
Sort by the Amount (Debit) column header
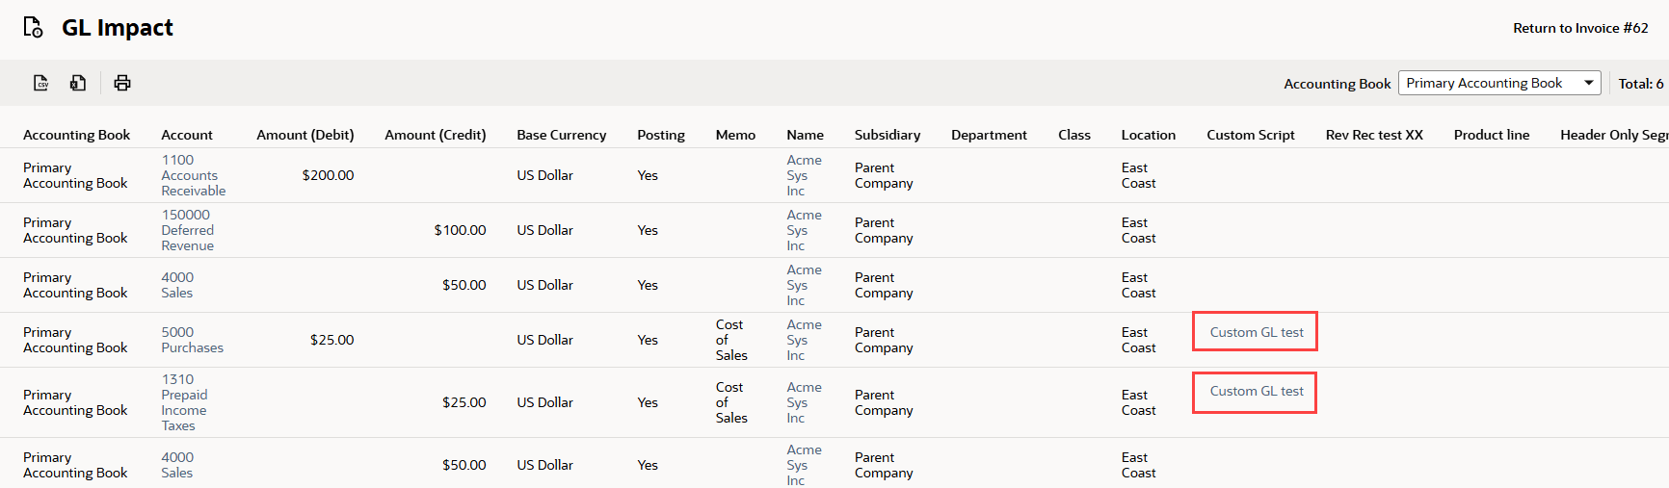pyautogui.click(x=305, y=135)
